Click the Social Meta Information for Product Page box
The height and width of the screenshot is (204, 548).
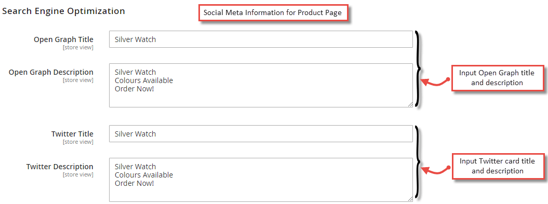(x=273, y=13)
